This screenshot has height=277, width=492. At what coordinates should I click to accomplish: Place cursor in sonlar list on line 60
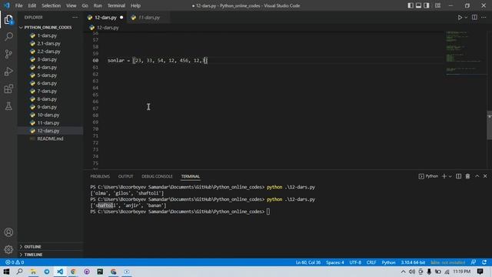pyautogui.click(x=170, y=60)
